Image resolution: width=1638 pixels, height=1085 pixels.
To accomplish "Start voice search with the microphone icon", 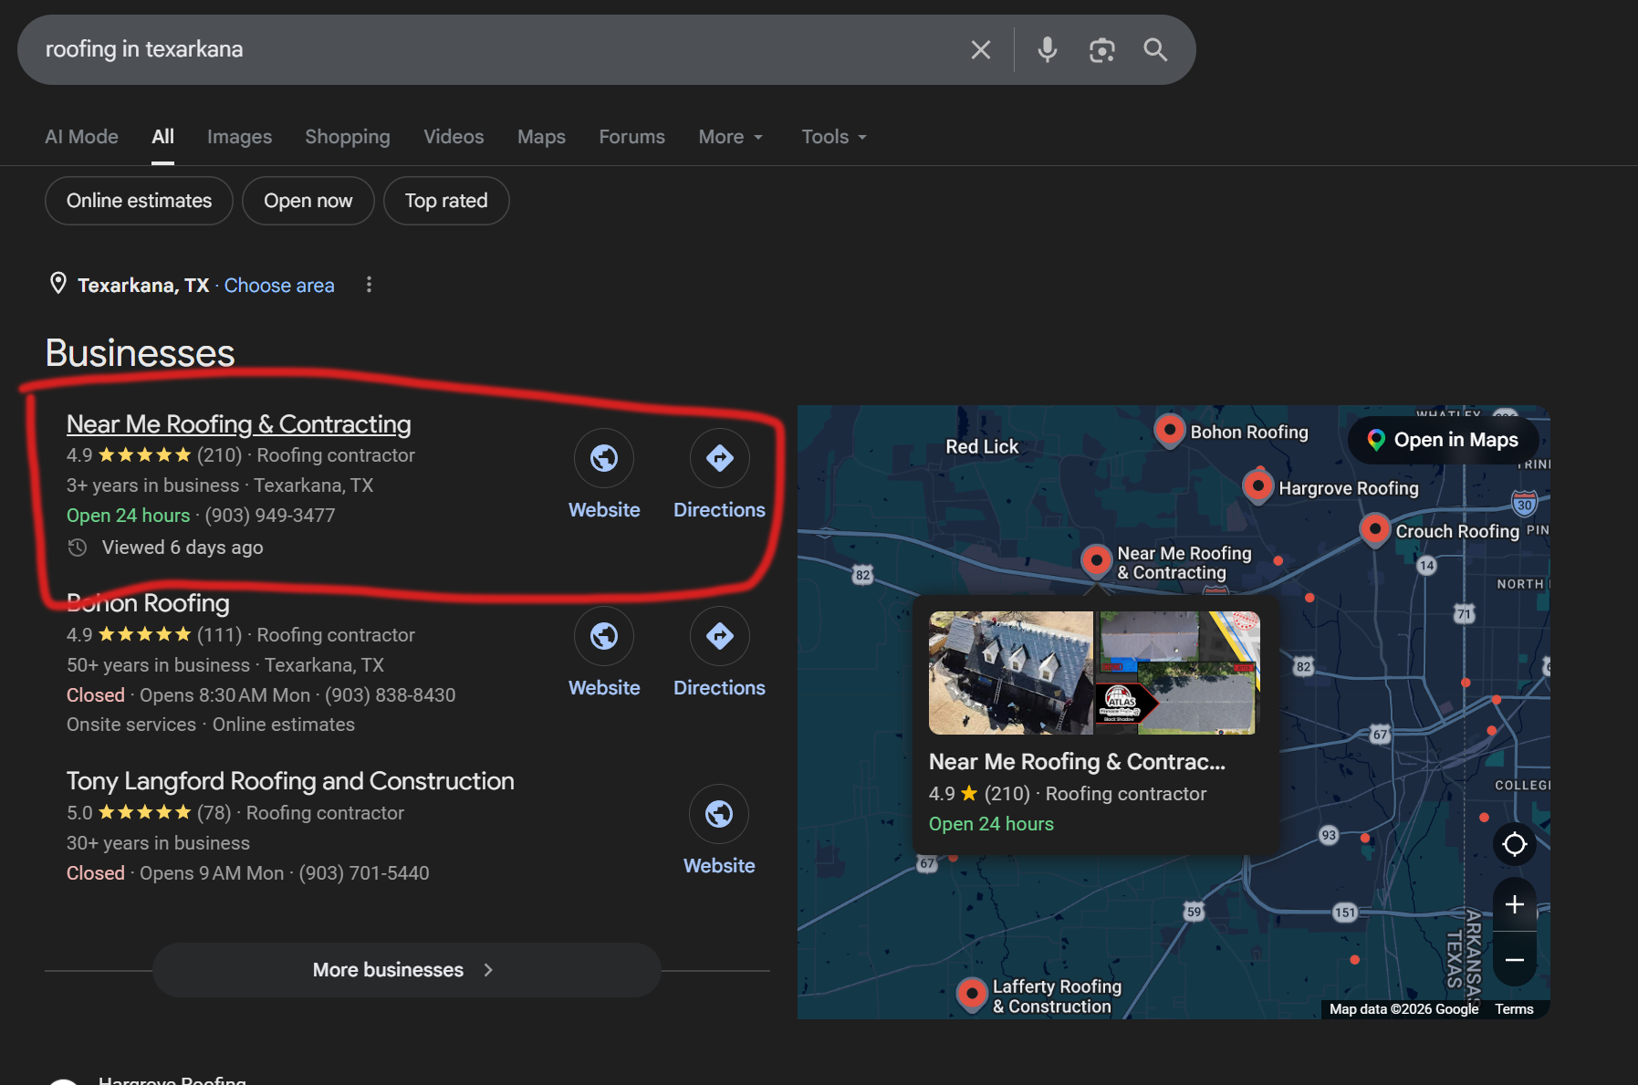I will click(1048, 50).
